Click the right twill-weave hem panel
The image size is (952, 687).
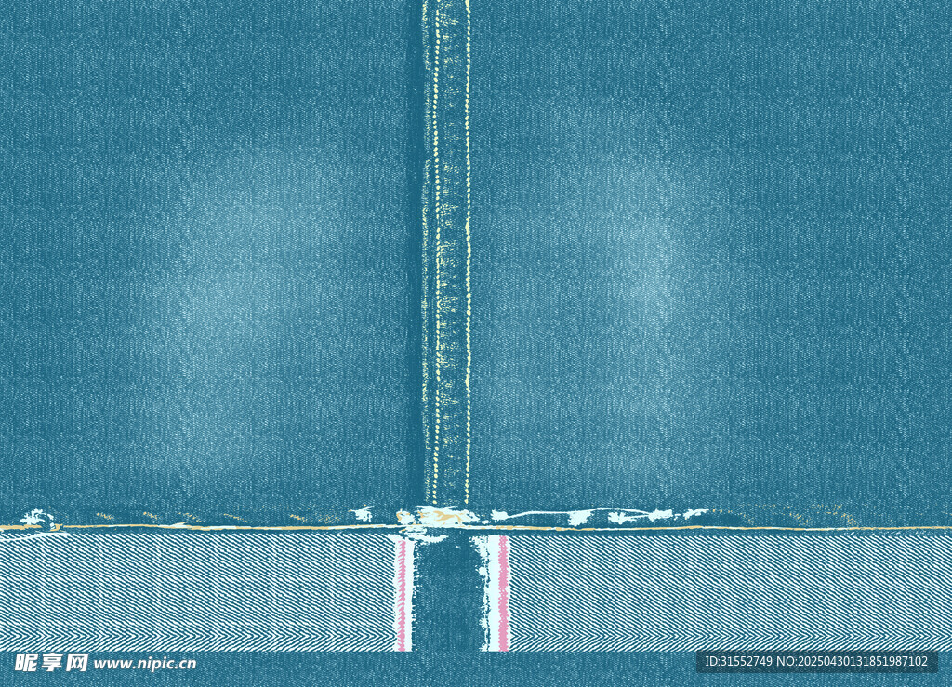[725, 592]
